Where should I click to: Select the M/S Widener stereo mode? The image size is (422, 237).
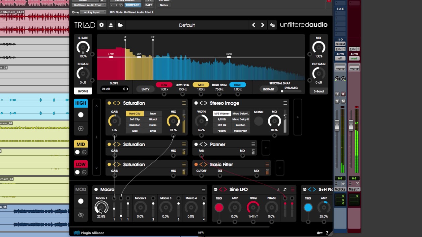[x=222, y=114]
